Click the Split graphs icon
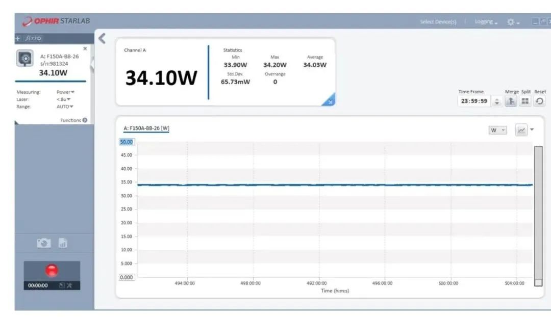Image resolution: width=551 pixels, height=317 pixels. pos(525,101)
